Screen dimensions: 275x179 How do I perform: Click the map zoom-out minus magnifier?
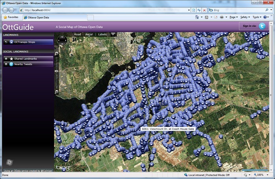click(x=57, y=92)
